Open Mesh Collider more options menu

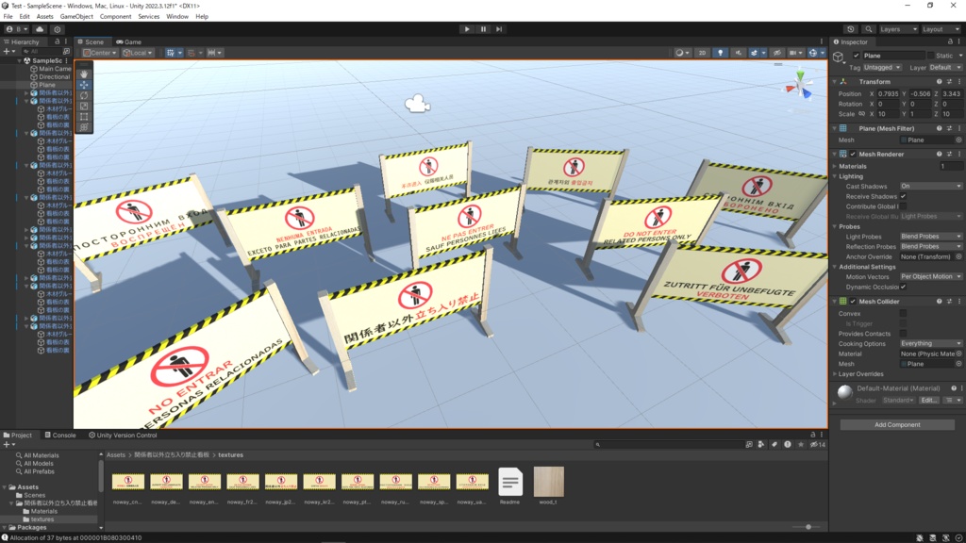(959, 302)
